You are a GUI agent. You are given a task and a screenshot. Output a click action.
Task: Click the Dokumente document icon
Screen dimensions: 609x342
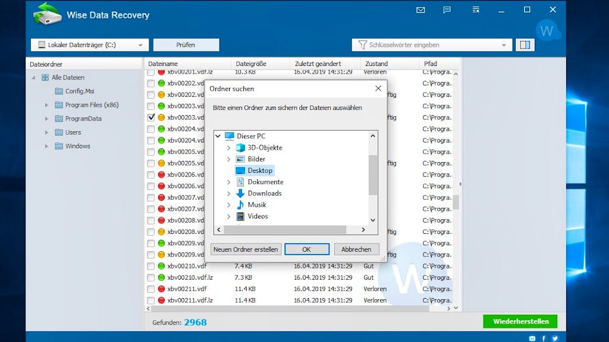click(240, 182)
